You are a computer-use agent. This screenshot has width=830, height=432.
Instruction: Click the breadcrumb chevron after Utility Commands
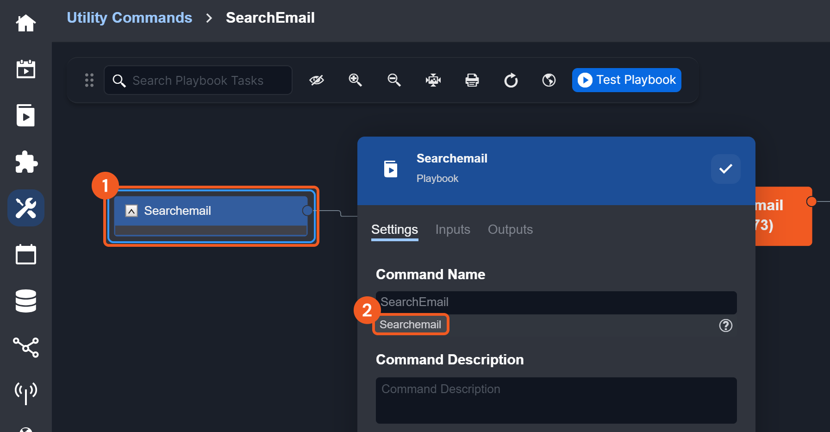click(x=209, y=18)
